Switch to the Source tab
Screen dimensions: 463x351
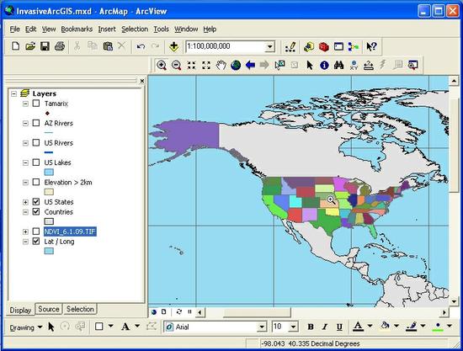pos(49,309)
